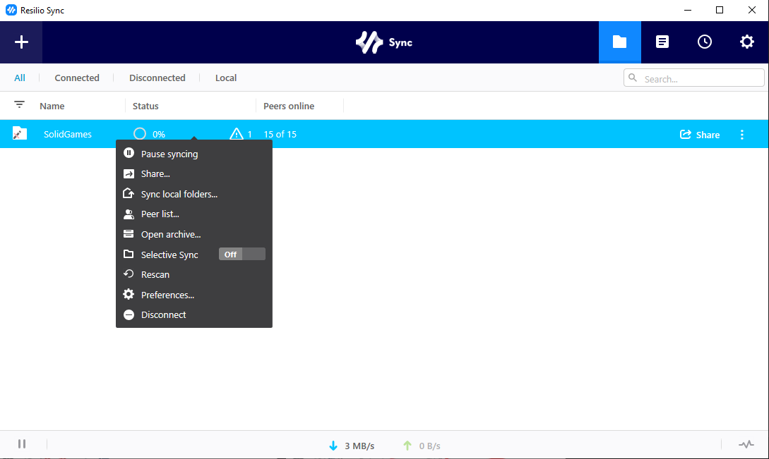This screenshot has width=769, height=459.
Task: Click the global pause icon in status bar
Action: (x=22, y=443)
